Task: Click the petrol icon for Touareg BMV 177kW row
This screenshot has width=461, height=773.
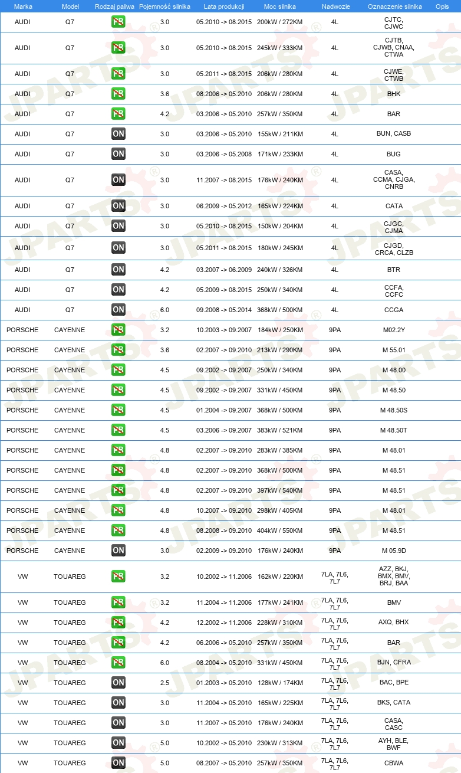Action: 118,602
